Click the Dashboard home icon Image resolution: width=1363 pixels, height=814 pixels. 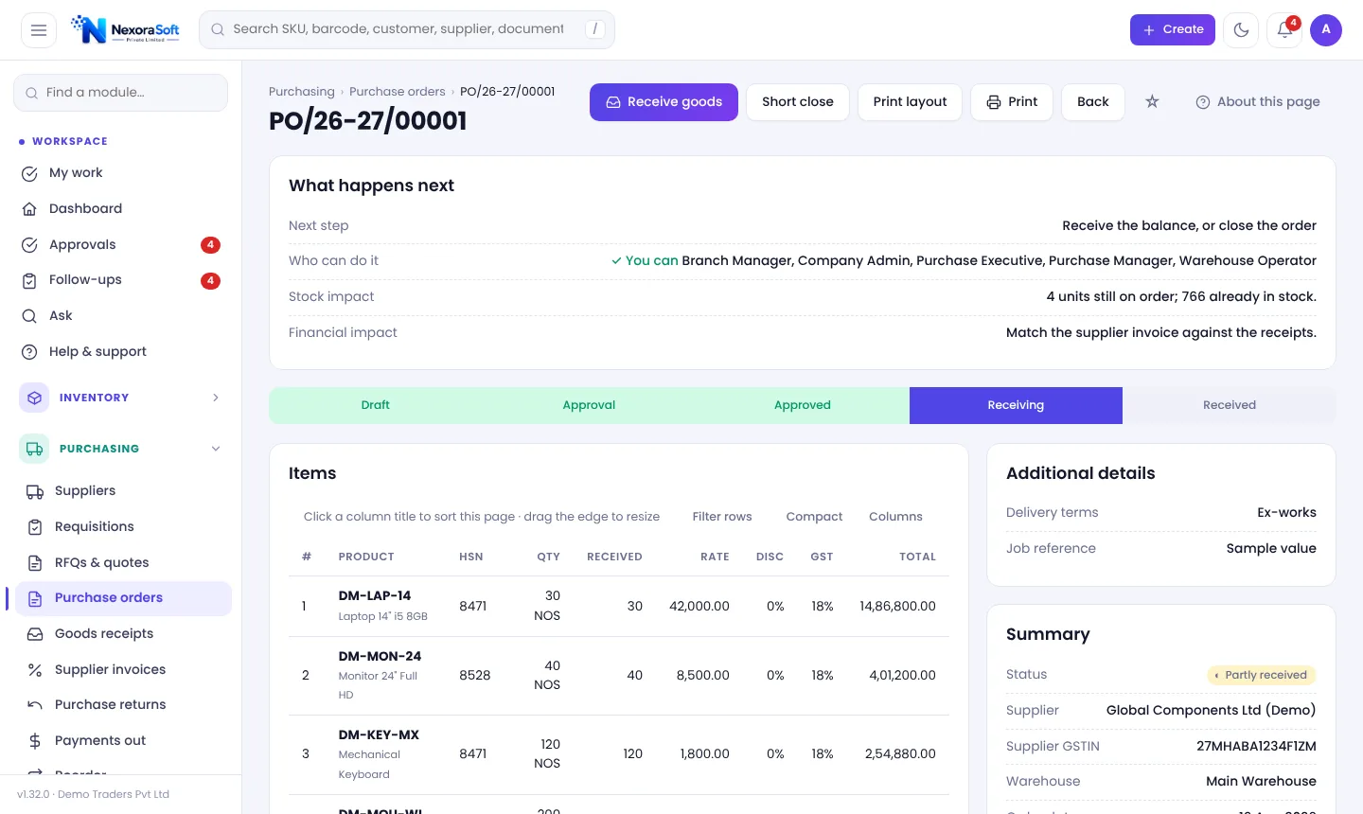pyautogui.click(x=29, y=209)
